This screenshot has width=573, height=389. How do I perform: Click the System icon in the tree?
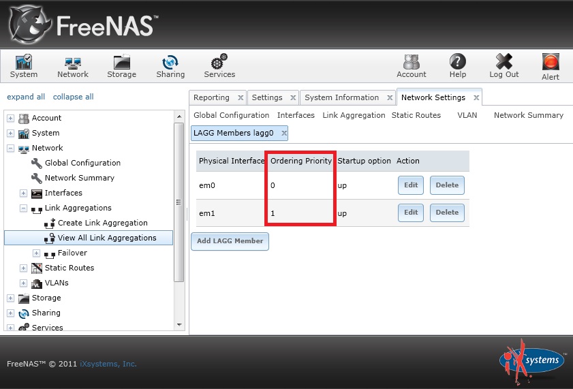click(24, 134)
